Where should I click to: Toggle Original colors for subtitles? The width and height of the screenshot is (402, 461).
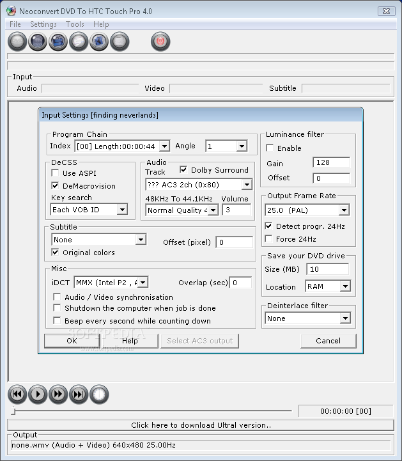click(x=55, y=253)
